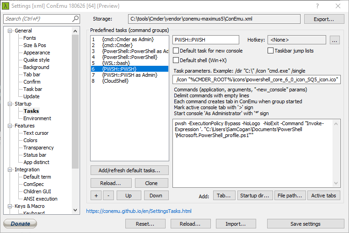Screen dimensions: 349x233
Task: Collapse the Integration tree node
Action: click(10, 169)
